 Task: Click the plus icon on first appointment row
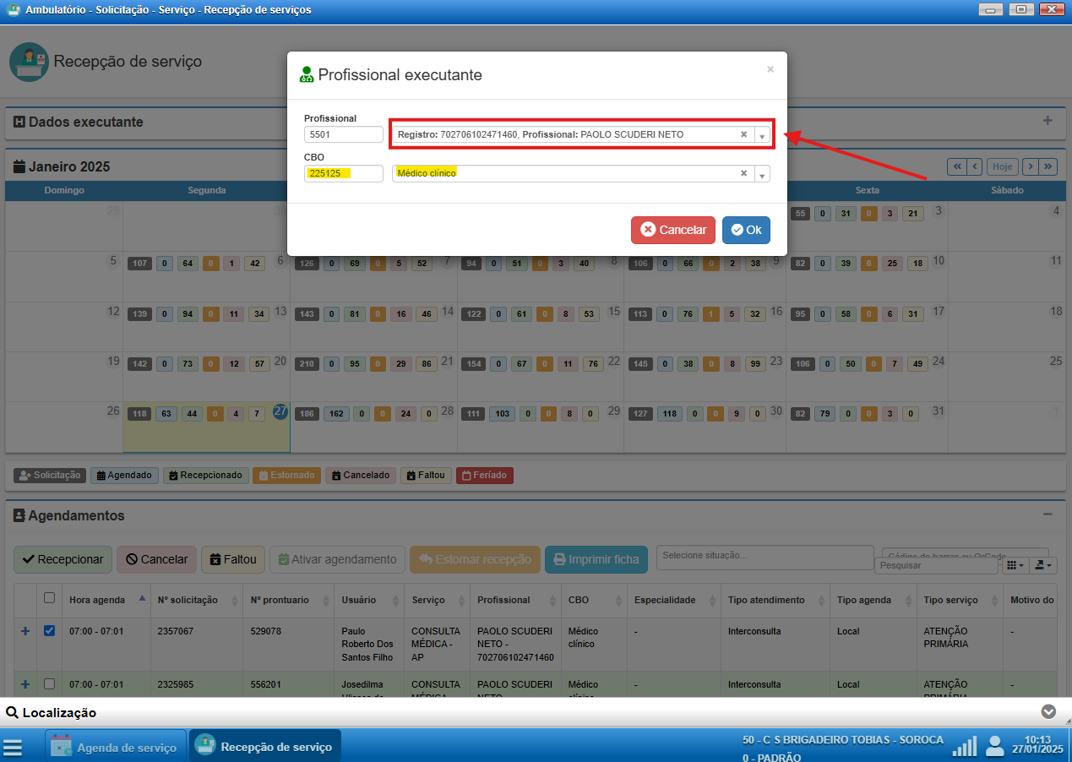pyautogui.click(x=24, y=631)
